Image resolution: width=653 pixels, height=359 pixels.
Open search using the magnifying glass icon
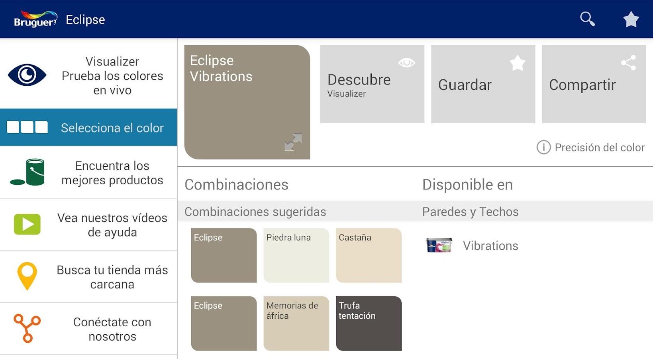(x=587, y=19)
